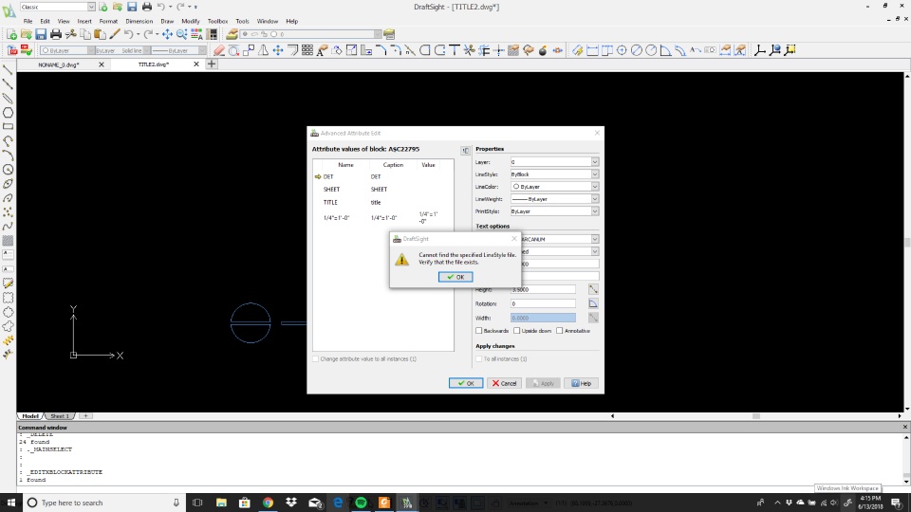
Task: Click the Print icon in standard toolbar
Action: click(x=56, y=35)
